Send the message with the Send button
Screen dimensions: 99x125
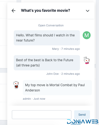point(82,114)
